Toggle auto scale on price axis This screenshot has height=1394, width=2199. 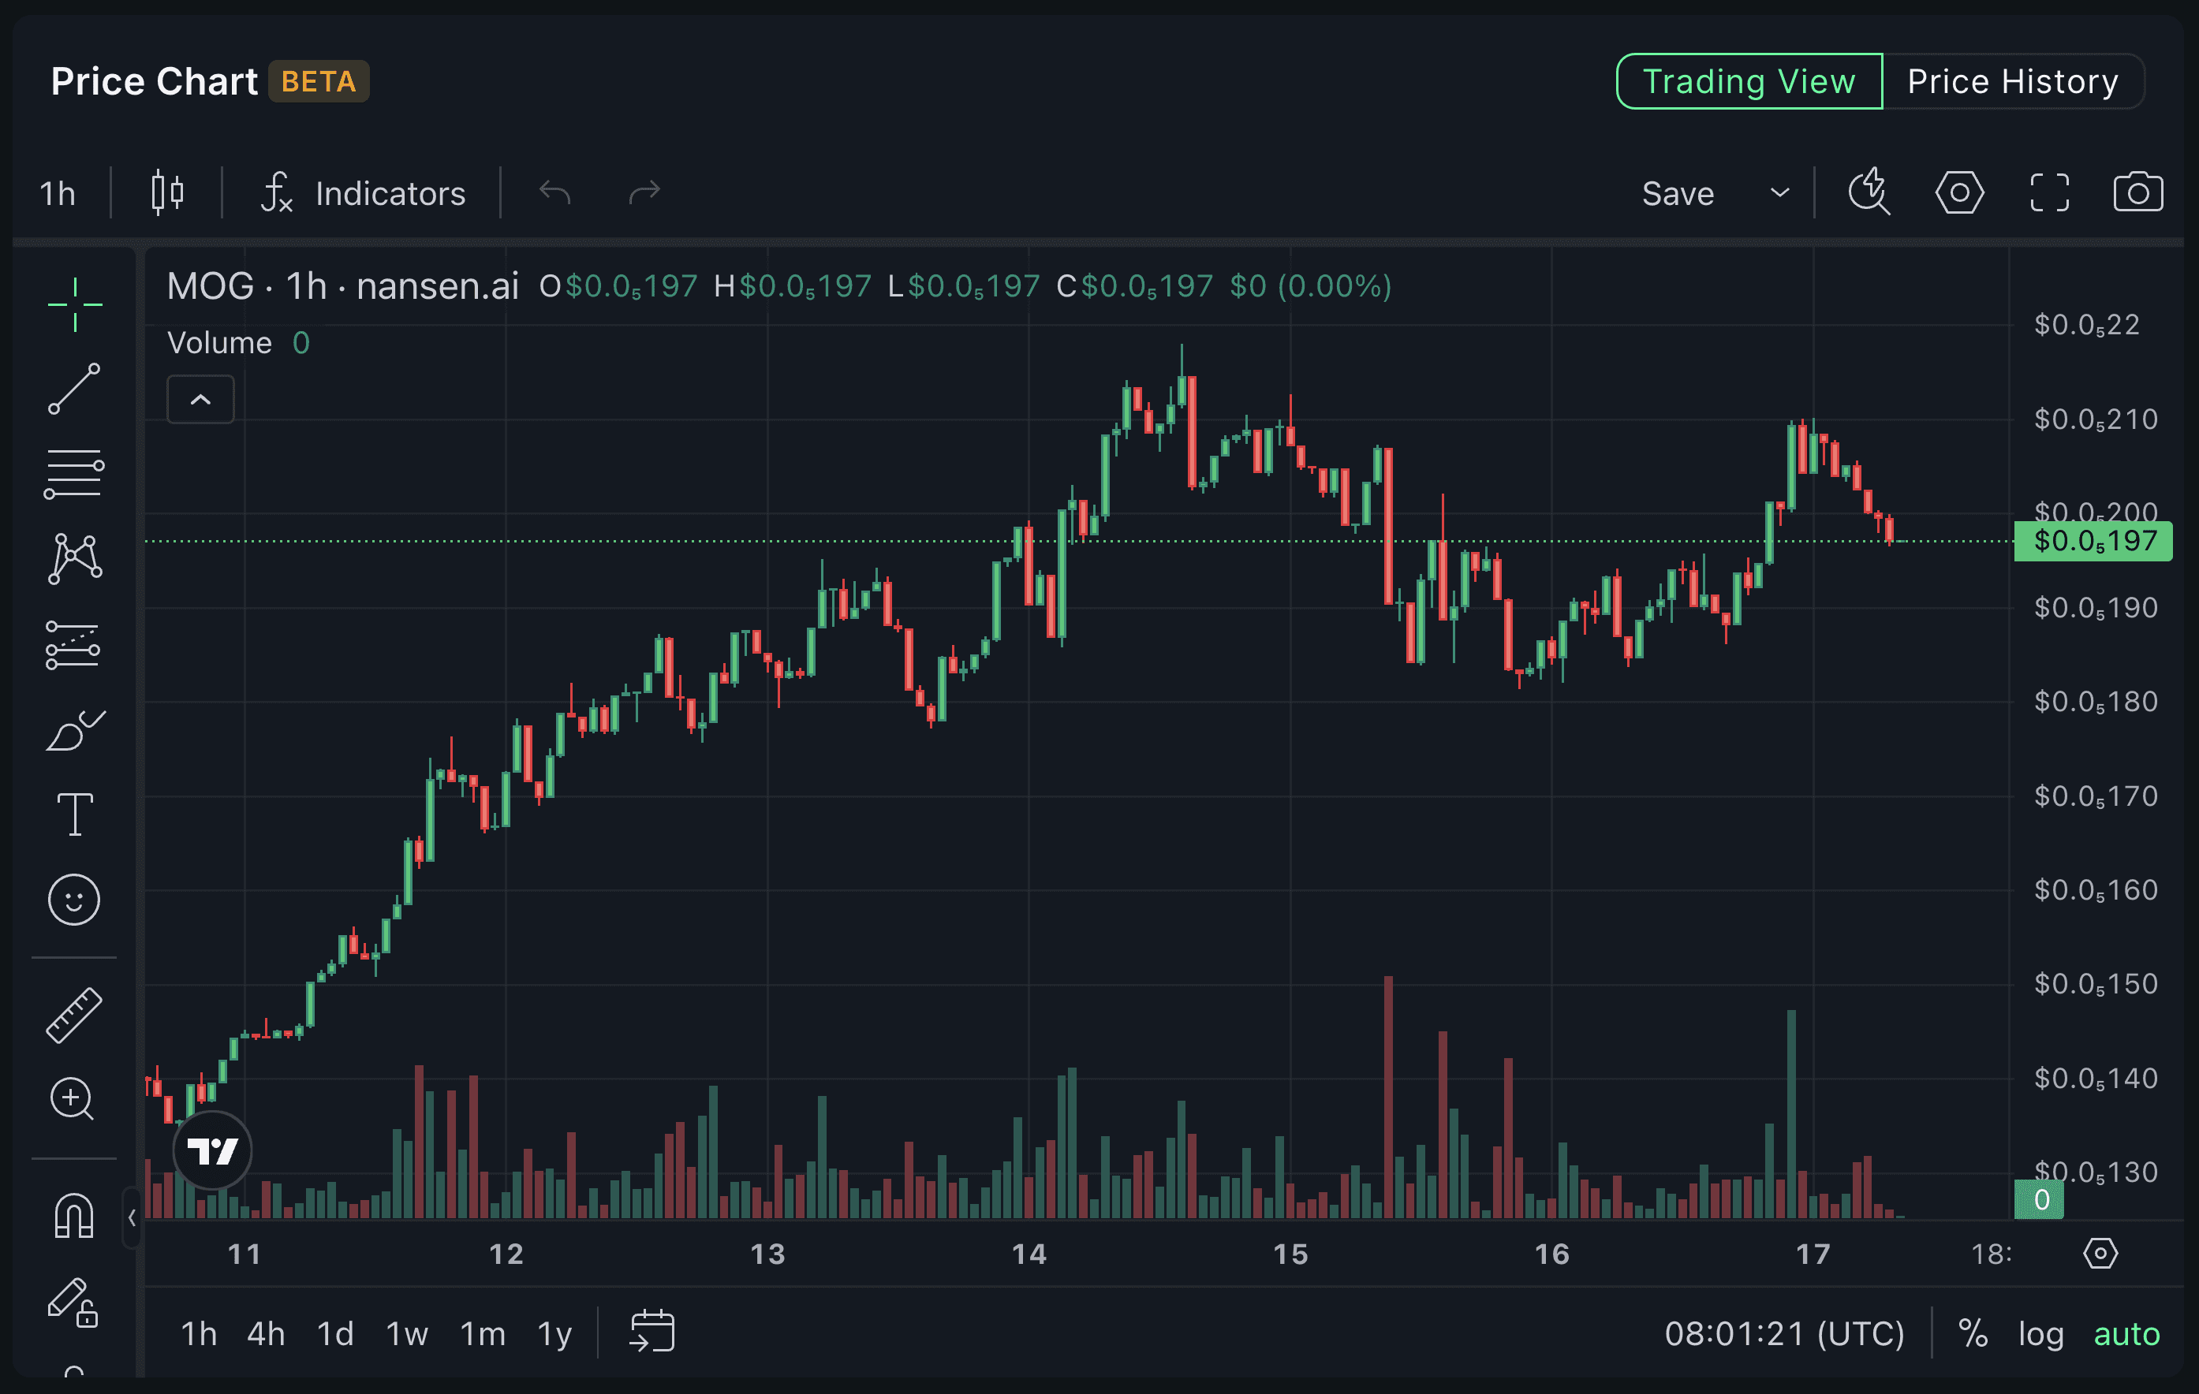click(x=2127, y=1334)
